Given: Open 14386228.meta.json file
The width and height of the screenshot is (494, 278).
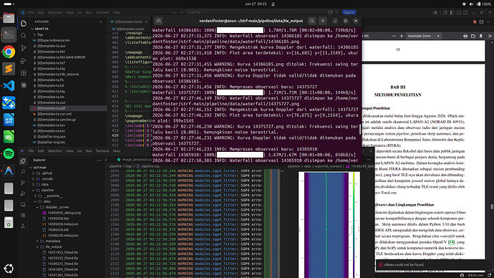Looking at the screenshot, I should (63, 236).
